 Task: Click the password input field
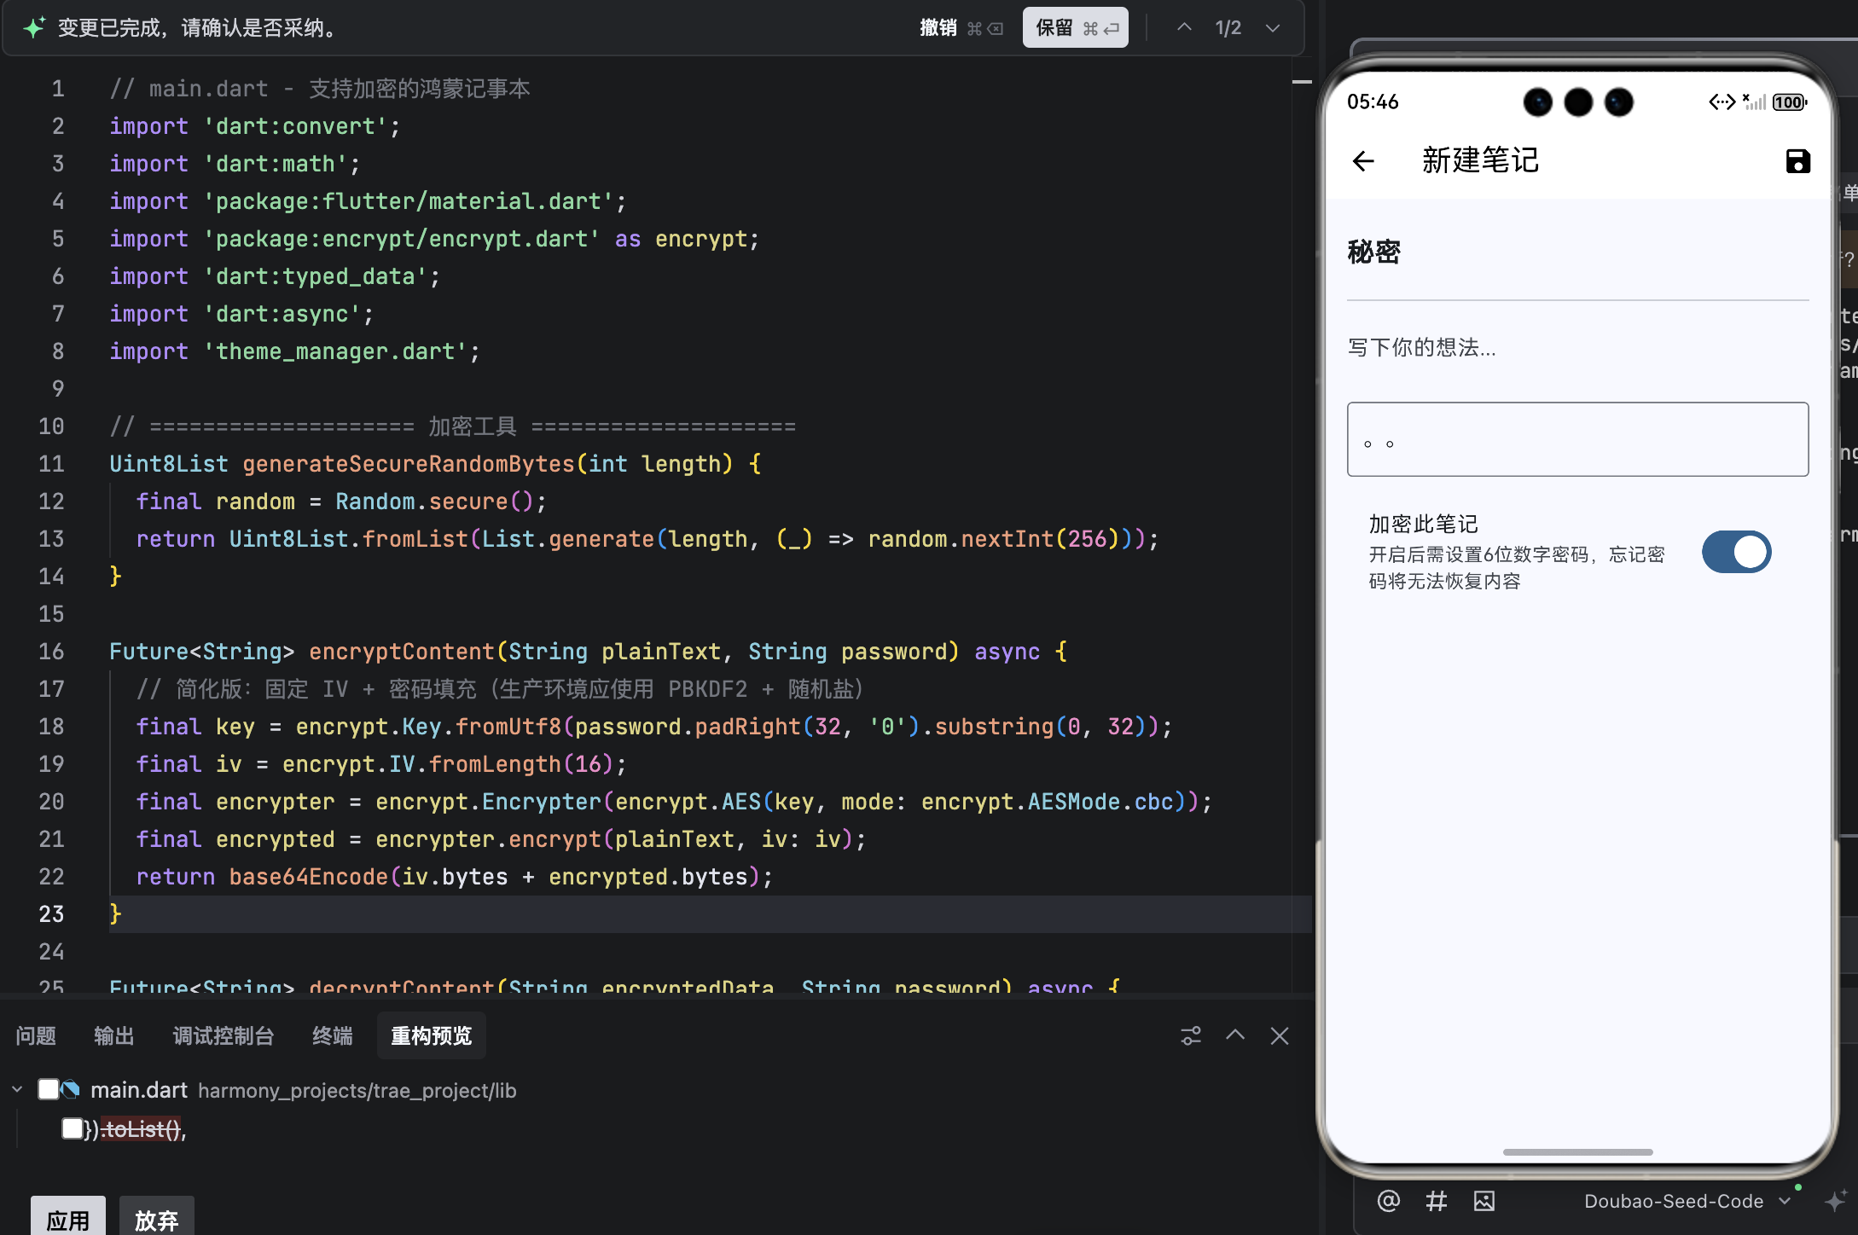[1577, 439]
